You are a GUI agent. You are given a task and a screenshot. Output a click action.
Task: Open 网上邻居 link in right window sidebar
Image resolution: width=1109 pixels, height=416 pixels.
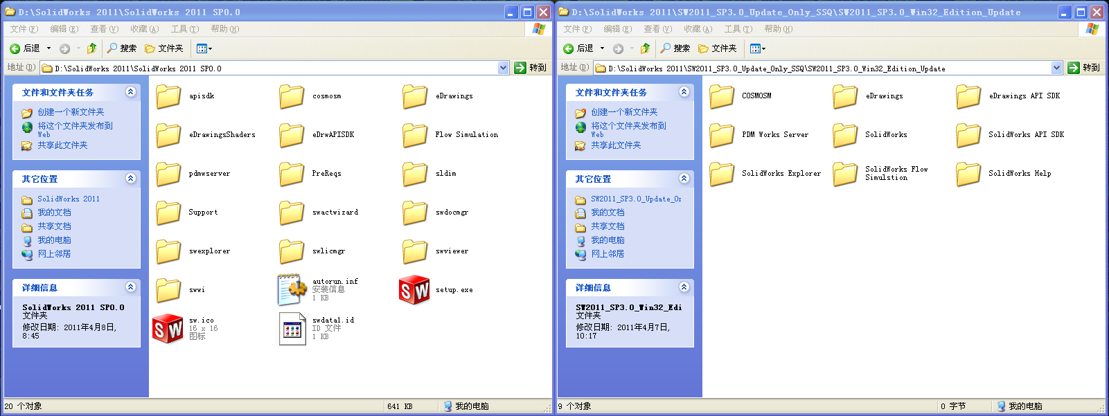[607, 254]
